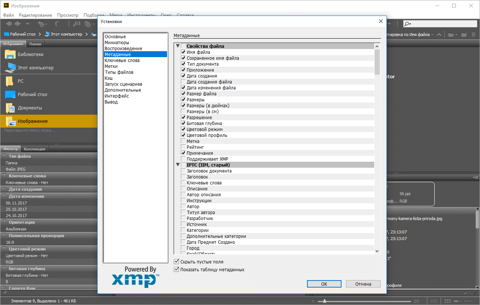
Task: Switch to the Папки tab
Action: (x=35, y=44)
